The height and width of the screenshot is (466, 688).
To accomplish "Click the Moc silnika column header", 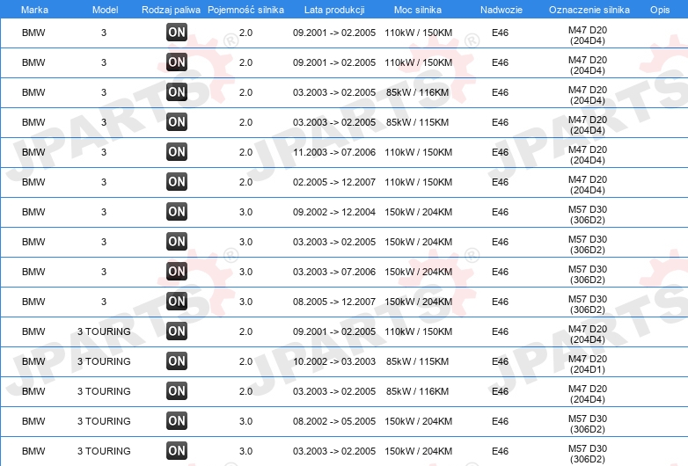I will (418, 10).
